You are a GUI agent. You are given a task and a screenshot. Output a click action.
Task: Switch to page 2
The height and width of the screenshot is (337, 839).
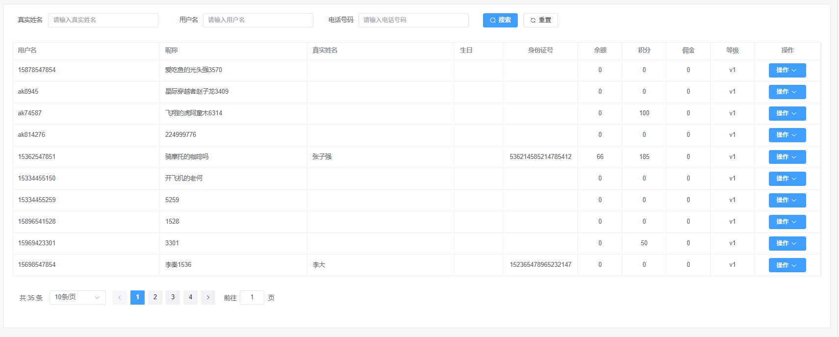tap(155, 297)
